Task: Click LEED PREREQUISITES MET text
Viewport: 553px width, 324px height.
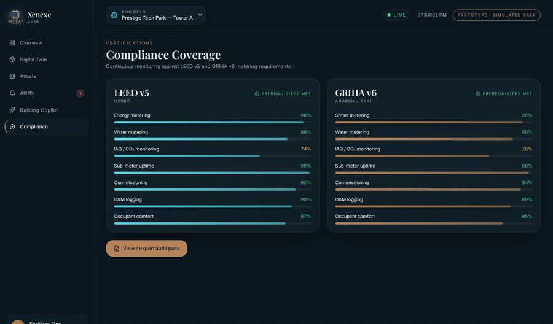Action: pos(286,94)
